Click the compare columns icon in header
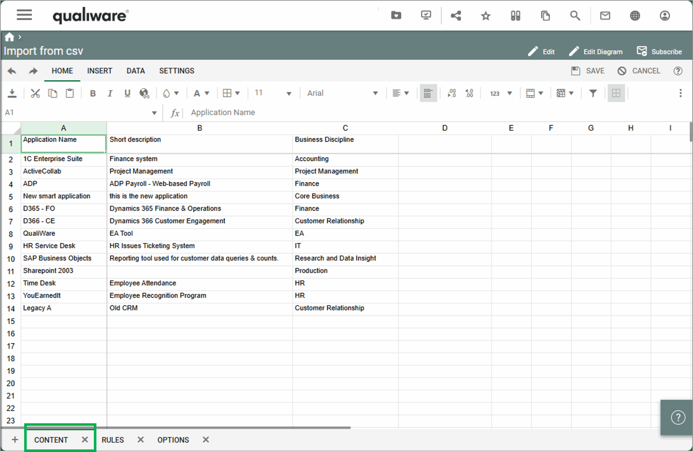This screenshot has height=452, width=693. pos(515,15)
